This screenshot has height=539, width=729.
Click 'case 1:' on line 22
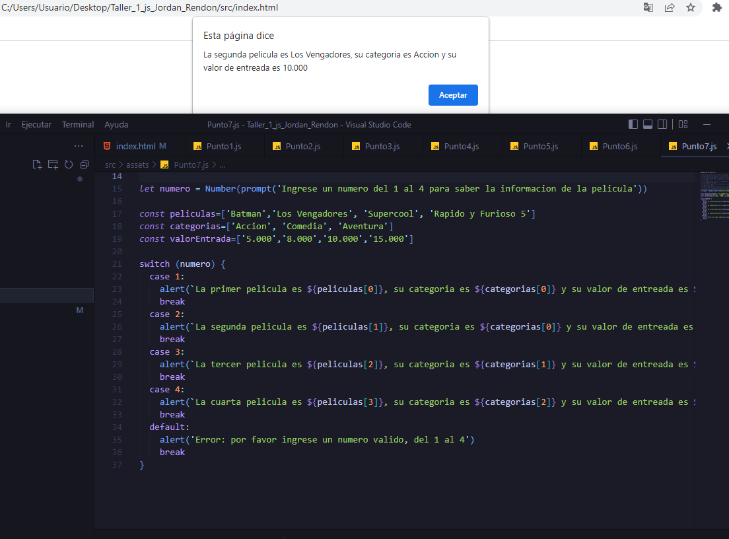tap(167, 276)
